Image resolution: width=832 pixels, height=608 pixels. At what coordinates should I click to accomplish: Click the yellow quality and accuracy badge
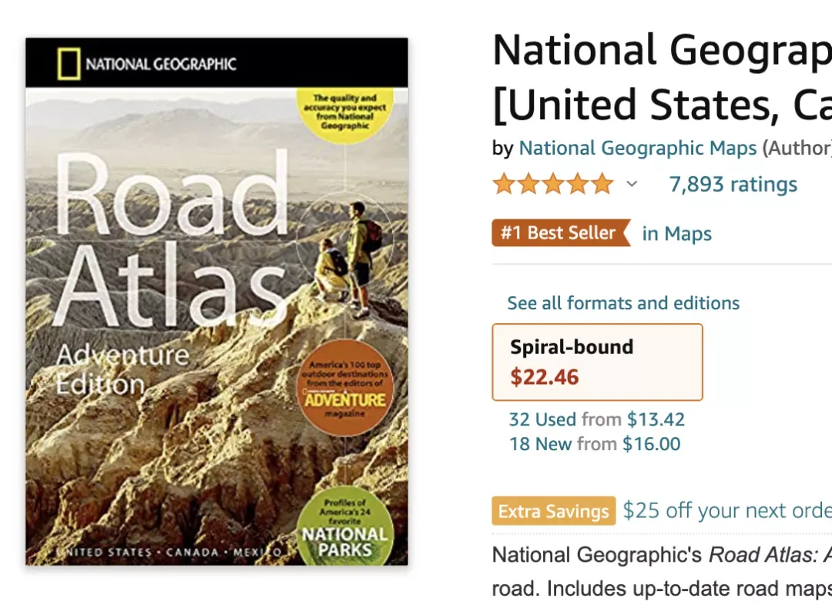point(345,113)
